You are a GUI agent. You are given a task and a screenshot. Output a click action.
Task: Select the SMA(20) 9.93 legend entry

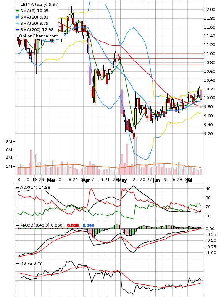(x=34, y=17)
